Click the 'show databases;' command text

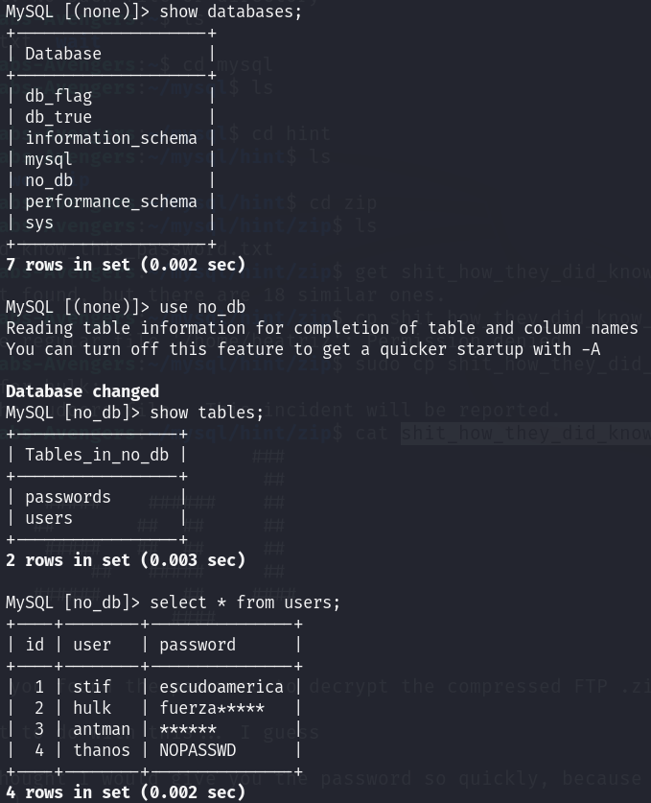coord(231,12)
